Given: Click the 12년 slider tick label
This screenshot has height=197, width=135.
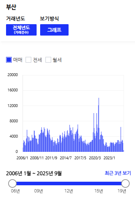Looking at the screenshot, I should tap(69, 191).
